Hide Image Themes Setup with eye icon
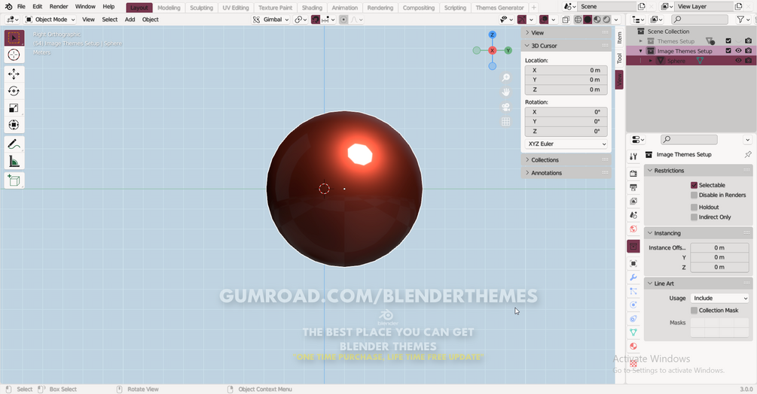The image size is (757, 394). click(738, 50)
